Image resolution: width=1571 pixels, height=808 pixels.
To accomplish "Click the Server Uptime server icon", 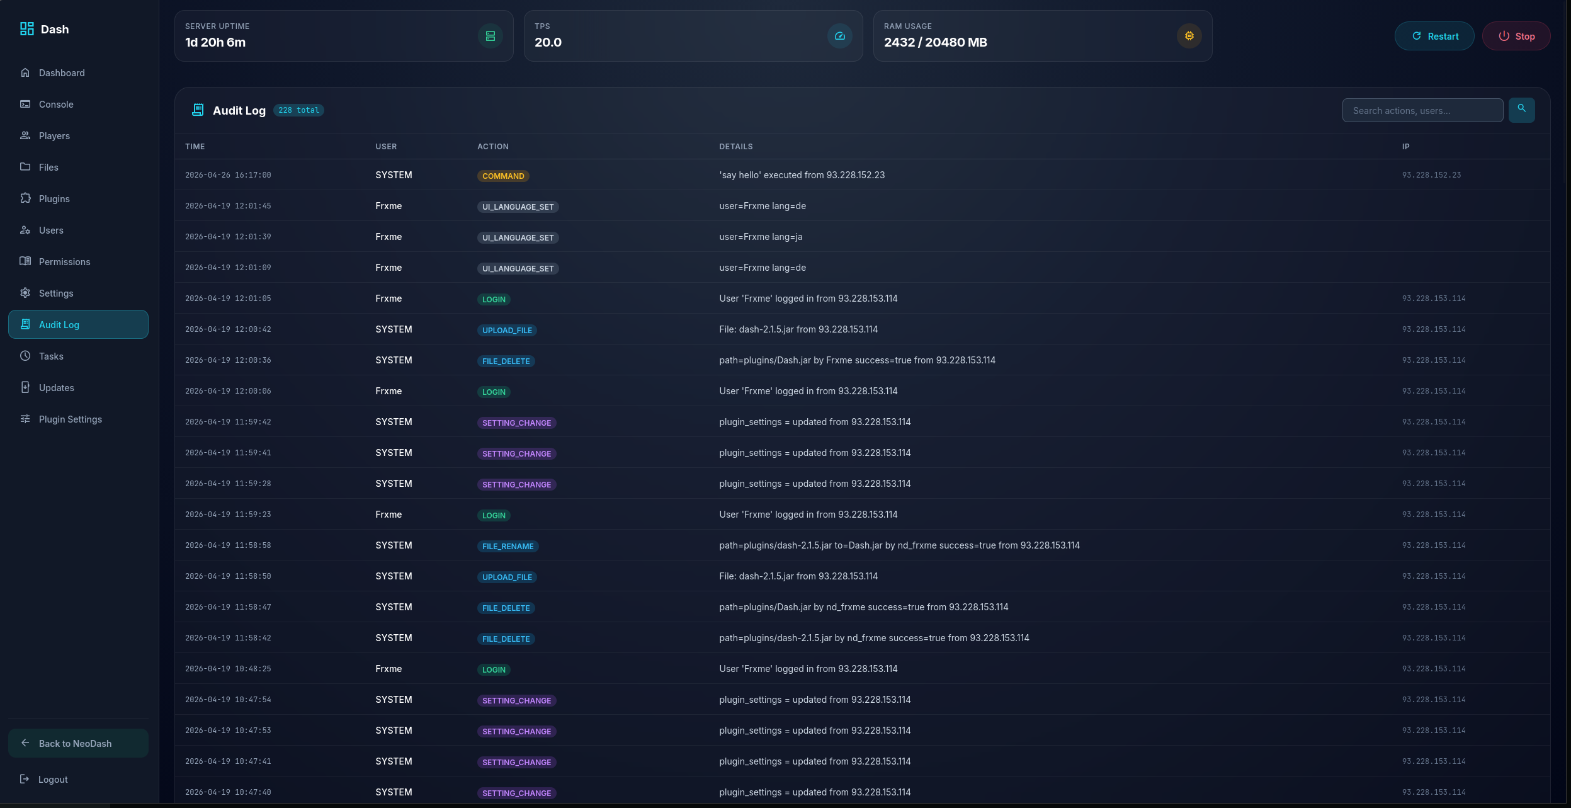I will (491, 36).
